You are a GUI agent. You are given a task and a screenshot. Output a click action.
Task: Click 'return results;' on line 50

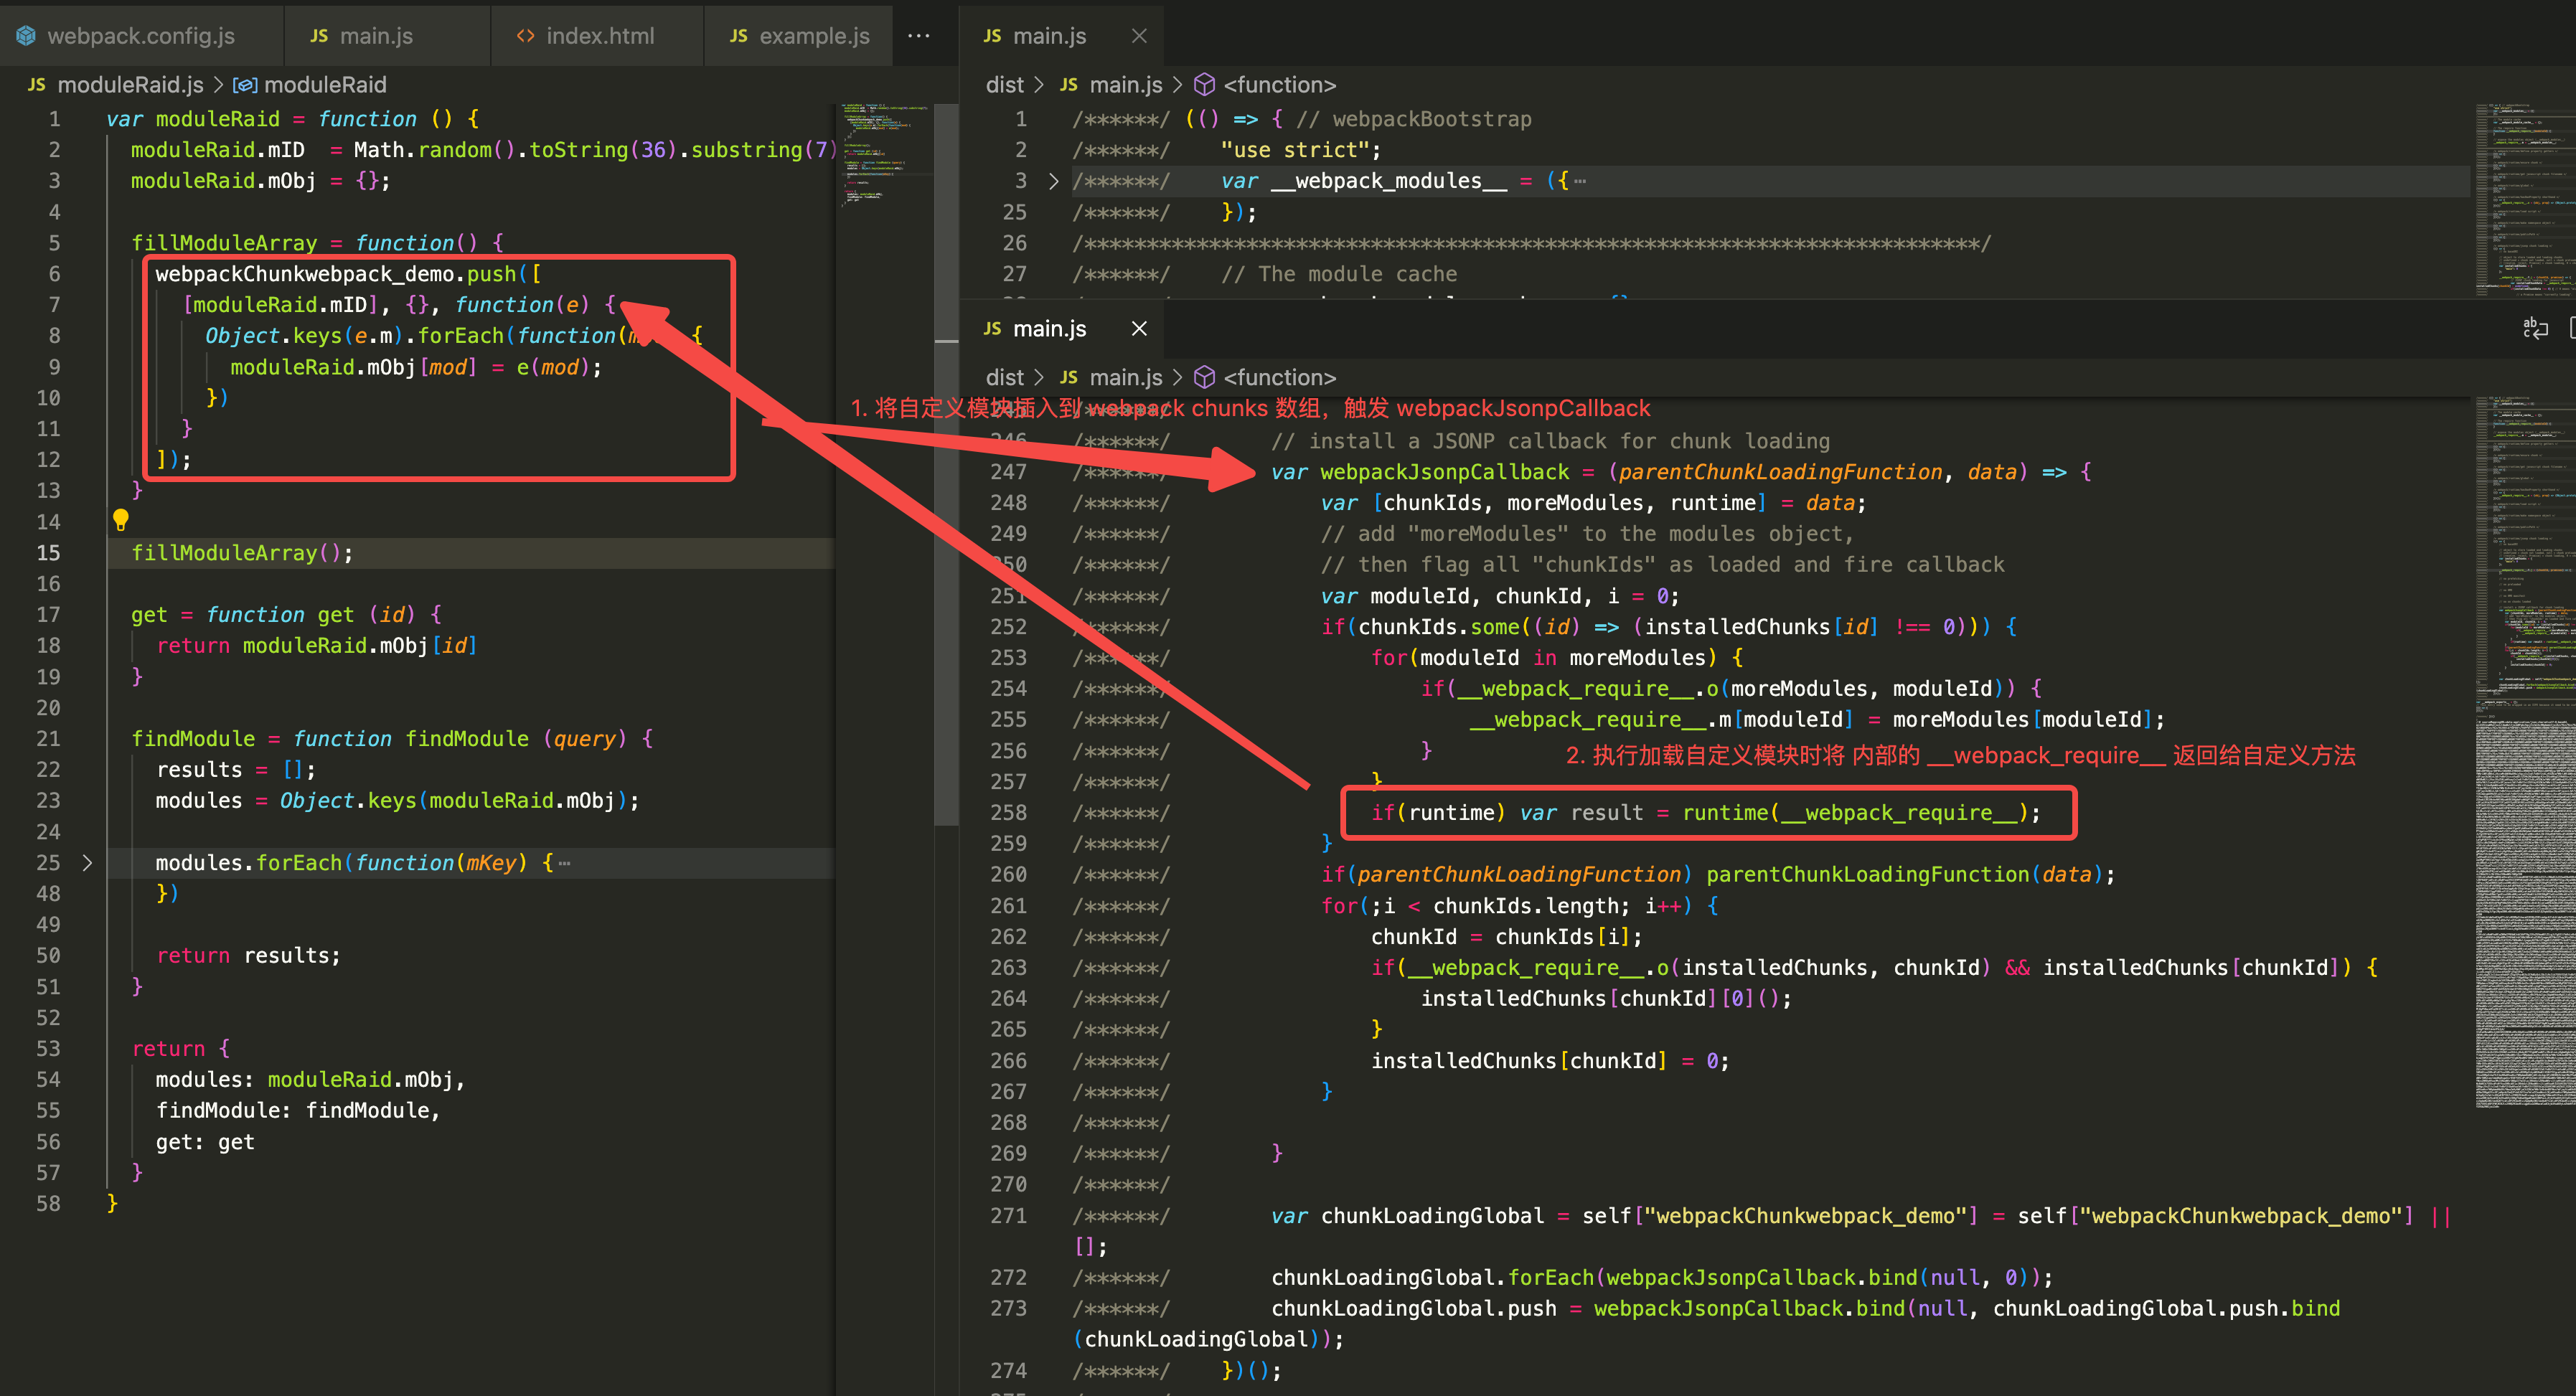tap(248, 956)
